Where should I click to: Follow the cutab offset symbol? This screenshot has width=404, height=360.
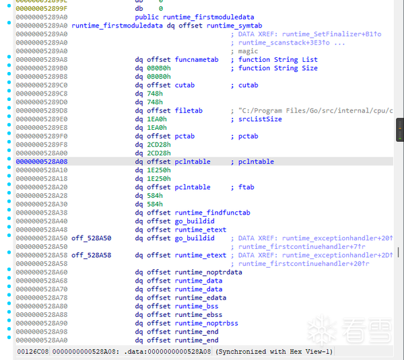(x=184, y=85)
